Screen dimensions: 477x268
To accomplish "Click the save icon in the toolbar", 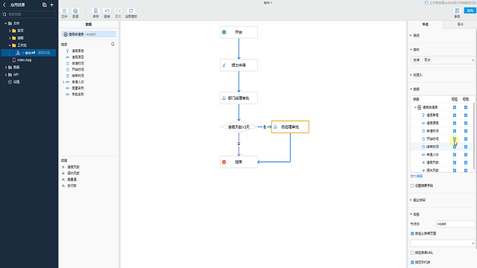I will 95,11.
